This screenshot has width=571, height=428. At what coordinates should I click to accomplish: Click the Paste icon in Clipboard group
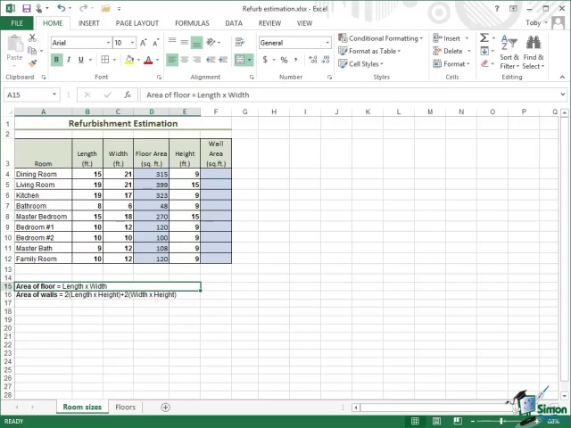pos(14,46)
